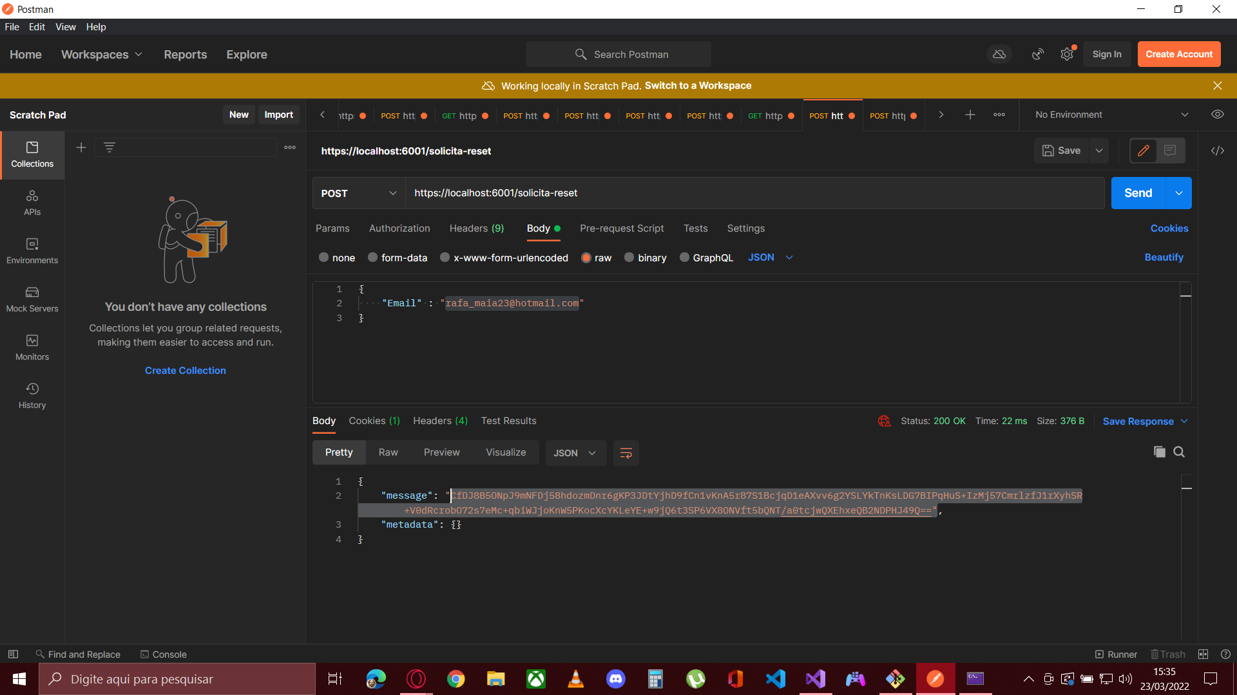Image resolution: width=1237 pixels, height=695 pixels.
Task: Switch to the Pre-request Script tab
Action: (622, 228)
